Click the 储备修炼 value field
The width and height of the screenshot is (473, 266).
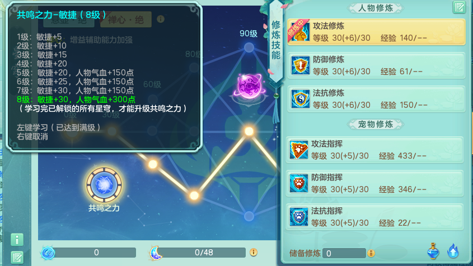tap(344, 253)
